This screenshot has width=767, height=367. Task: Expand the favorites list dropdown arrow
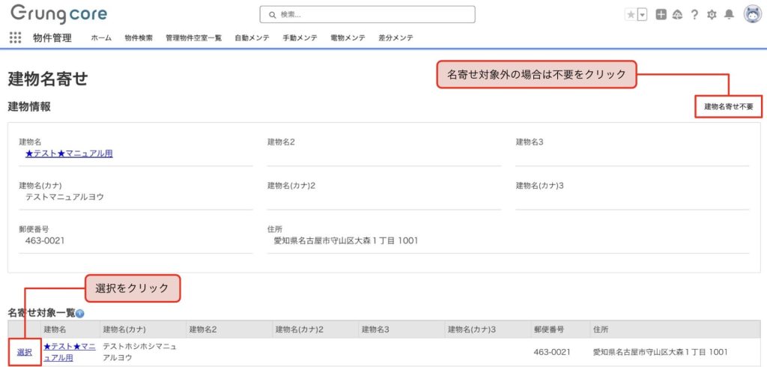(x=642, y=15)
